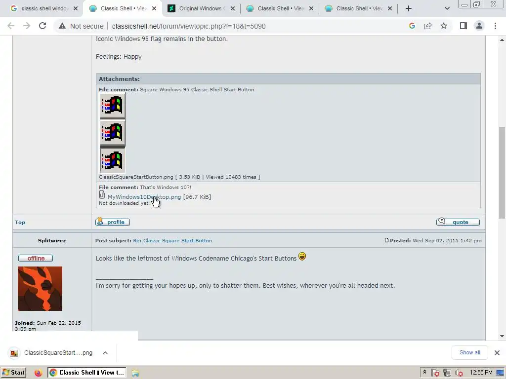506x379 pixels.
Task: Open the ClassicSquareStartButton image attachment
Action: (112, 133)
